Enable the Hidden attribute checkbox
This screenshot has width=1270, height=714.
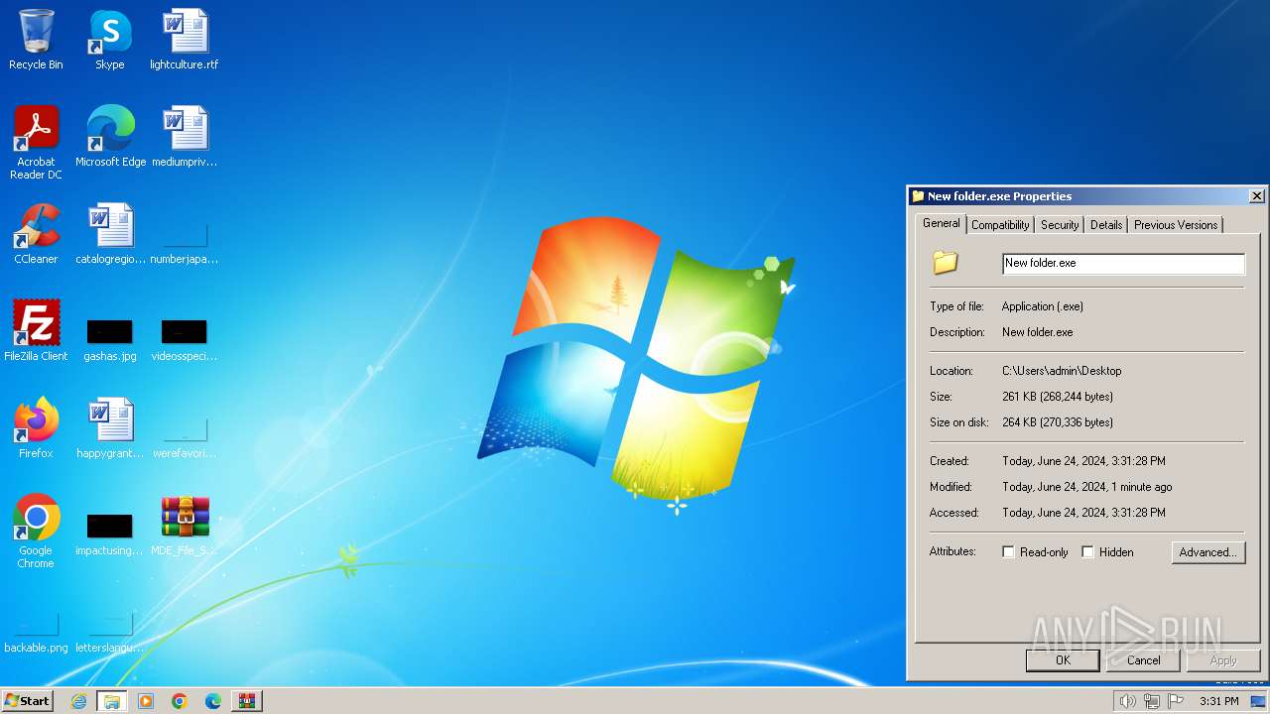click(1087, 552)
